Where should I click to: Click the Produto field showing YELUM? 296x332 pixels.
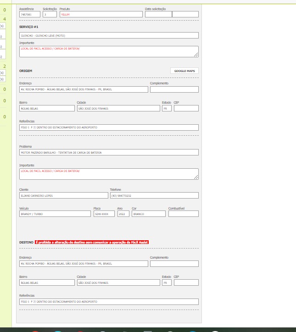(x=101, y=14)
